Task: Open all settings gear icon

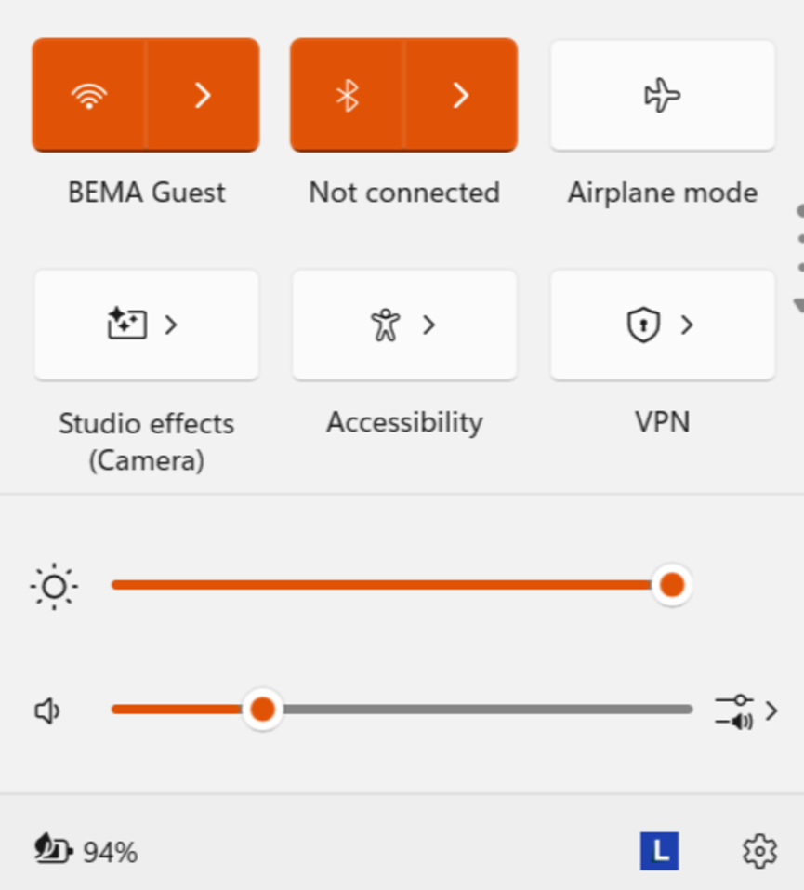Action: [x=759, y=851]
